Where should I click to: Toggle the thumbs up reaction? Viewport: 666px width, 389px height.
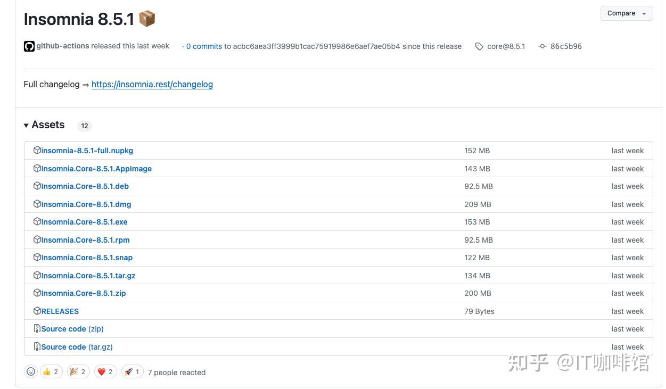(x=51, y=371)
